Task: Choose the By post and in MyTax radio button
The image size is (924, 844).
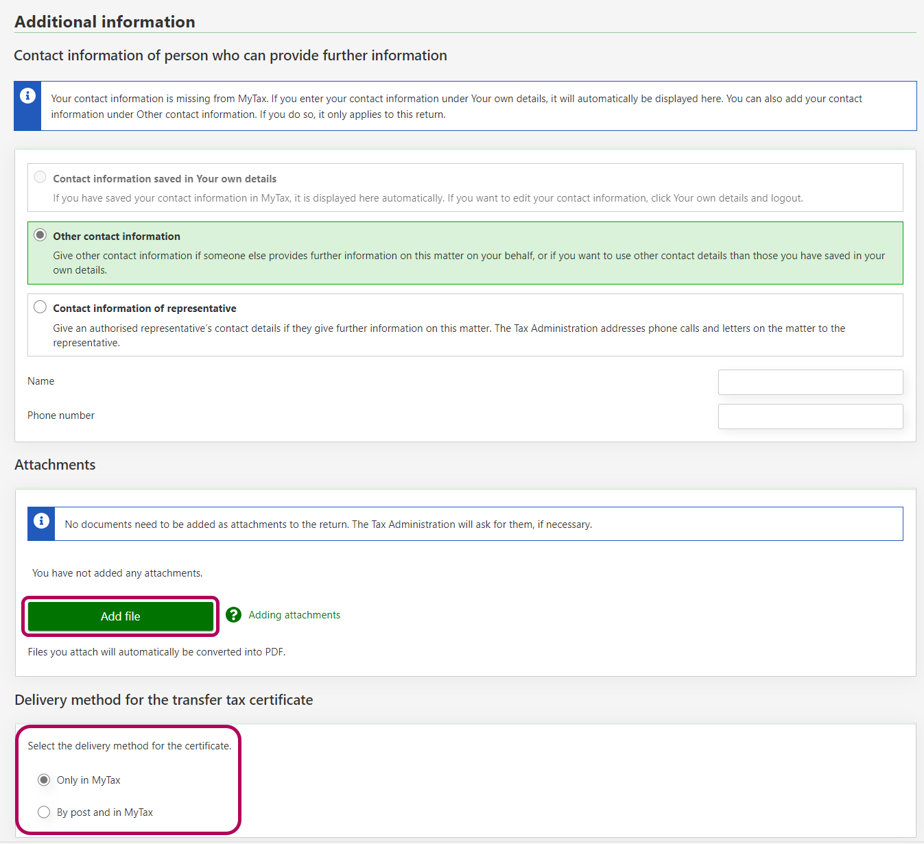Action: (x=44, y=812)
